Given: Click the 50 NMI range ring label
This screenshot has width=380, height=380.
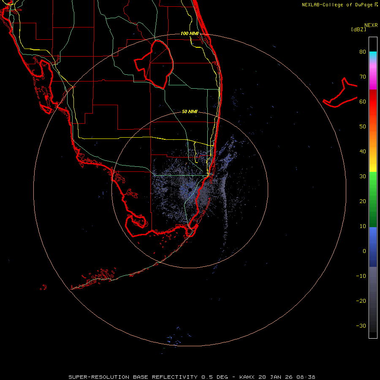Looking at the screenshot, I should pyautogui.click(x=190, y=111).
